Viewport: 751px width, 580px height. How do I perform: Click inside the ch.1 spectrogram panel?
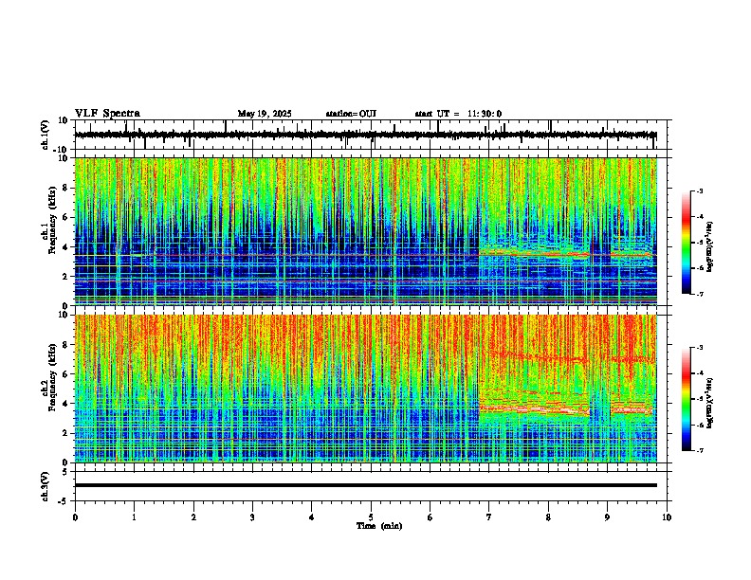coord(366,231)
